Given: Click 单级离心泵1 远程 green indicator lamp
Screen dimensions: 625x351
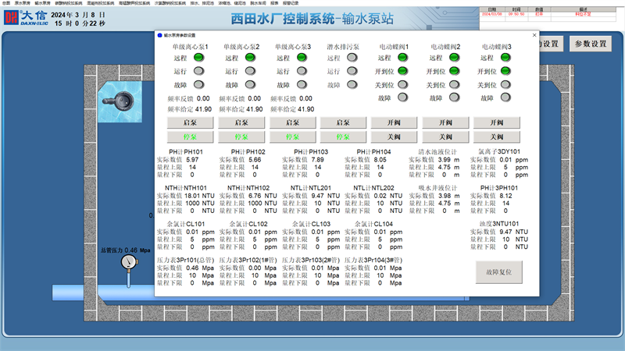Looking at the screenshot, I should click(x=198, y=57).
